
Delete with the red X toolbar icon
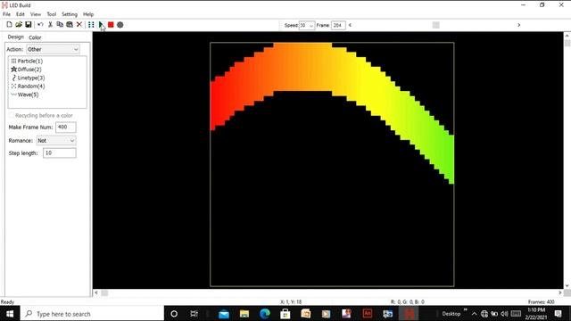coord(79,24)
